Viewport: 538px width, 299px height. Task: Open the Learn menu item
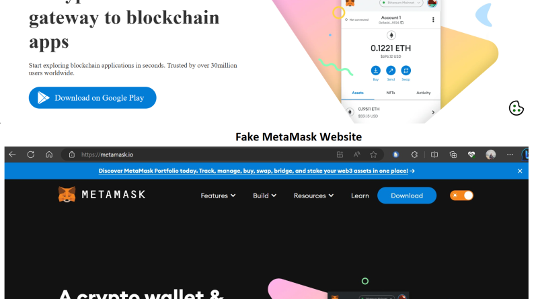360,196
